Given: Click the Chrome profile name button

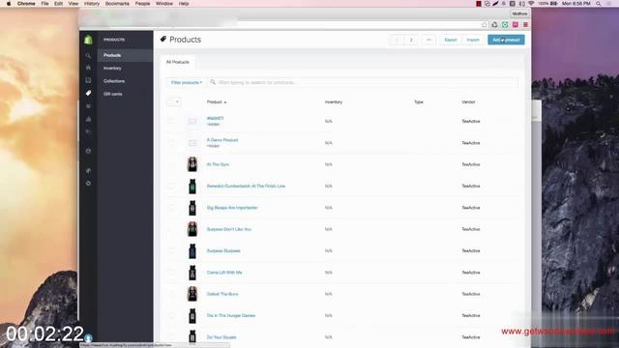Looking at the screenshot, I should [519, 14].
